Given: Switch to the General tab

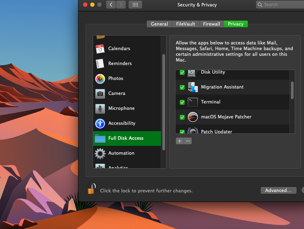Looking at the screenshot, I should click(x=159, y=24).
